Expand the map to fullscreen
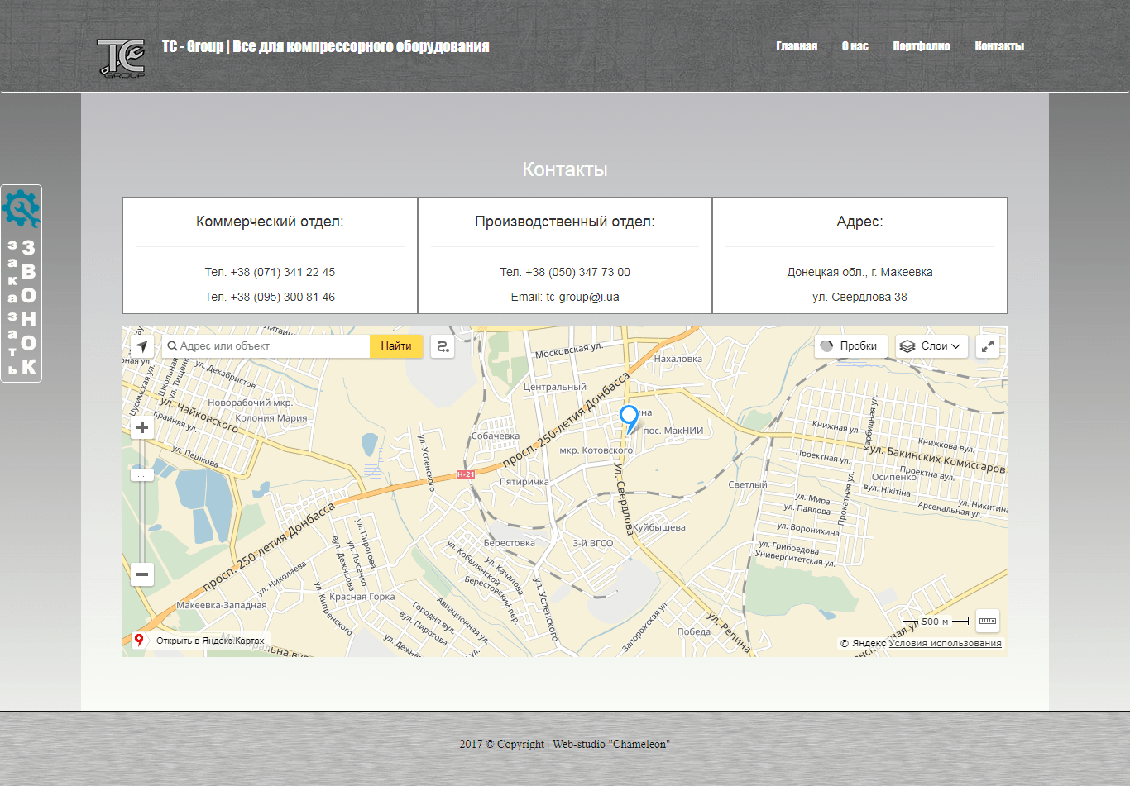 pyautogui.click(x=988, y=346)
